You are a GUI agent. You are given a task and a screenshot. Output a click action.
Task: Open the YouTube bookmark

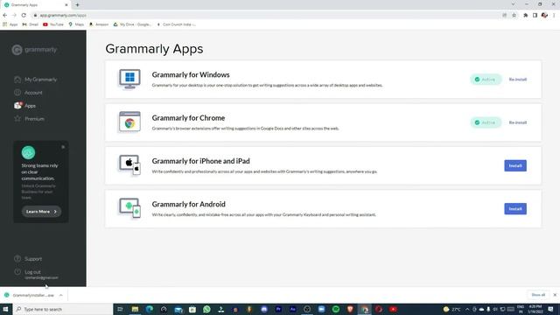pyautogui.click(x=53, y=24)
